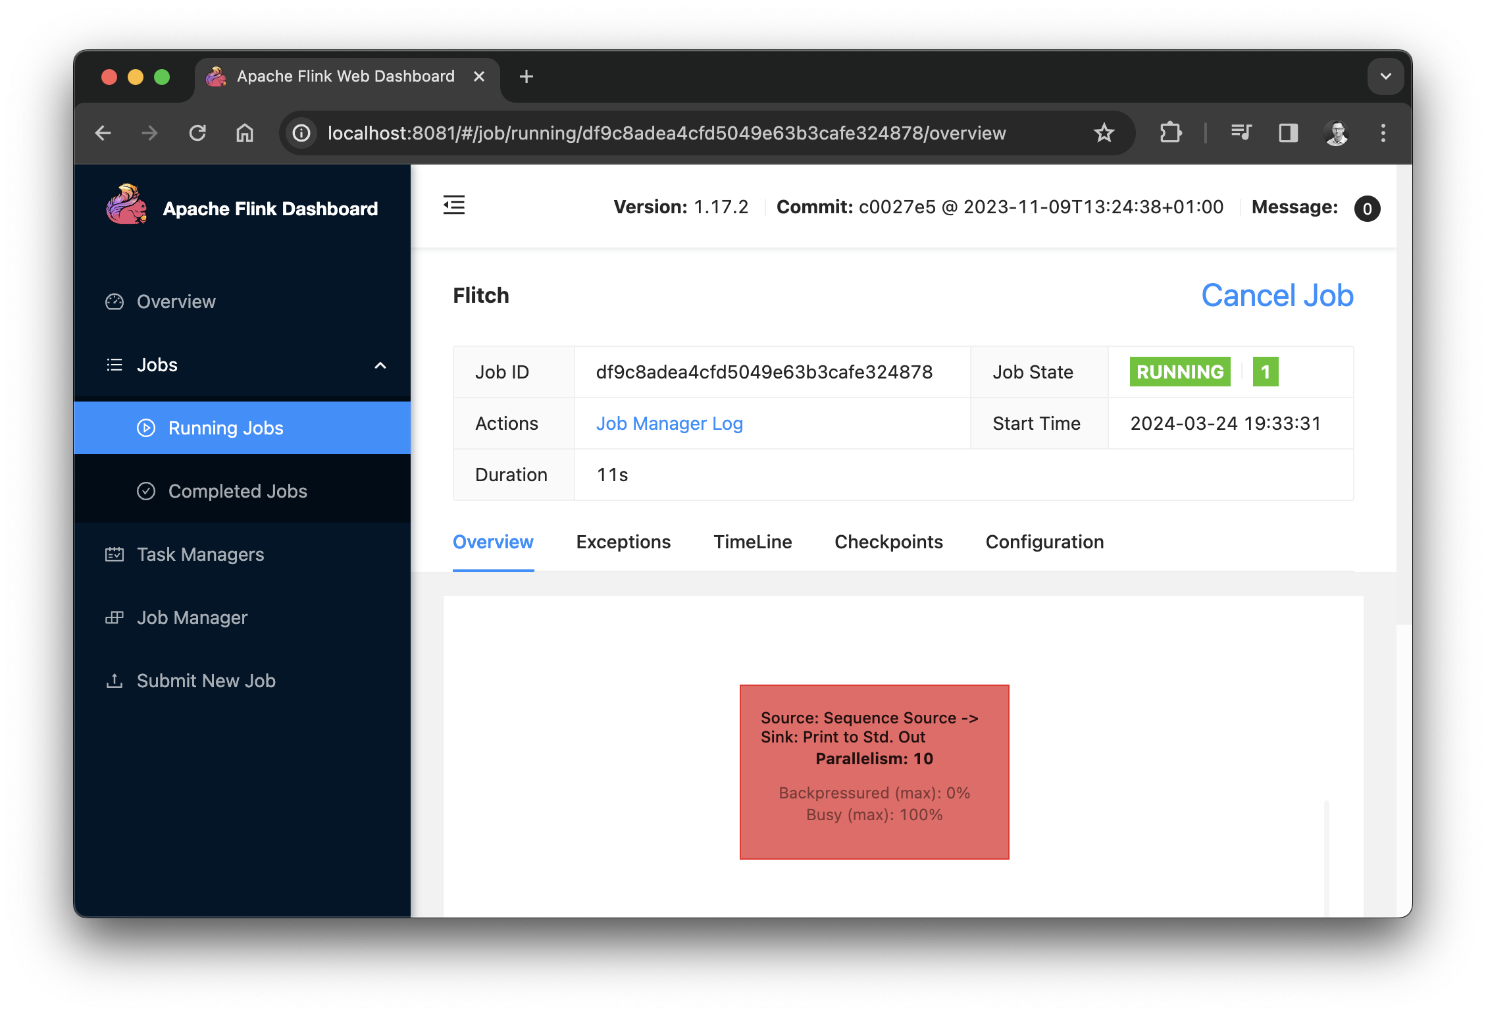Screen dimensions: 1486x1015
Task: Click the Cancel Job link
Action: (x=1276, y=296)
